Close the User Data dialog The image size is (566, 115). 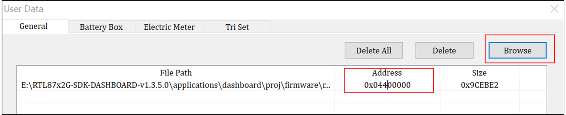pos(554,9)
